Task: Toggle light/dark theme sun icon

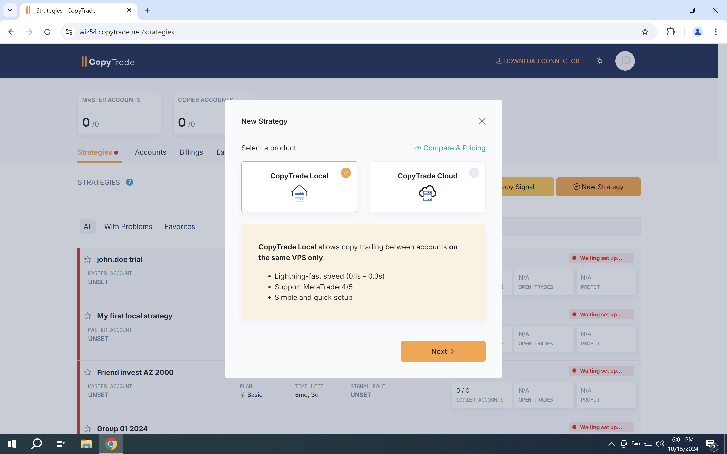Action: pyautogui.click(x=600, y=61)
